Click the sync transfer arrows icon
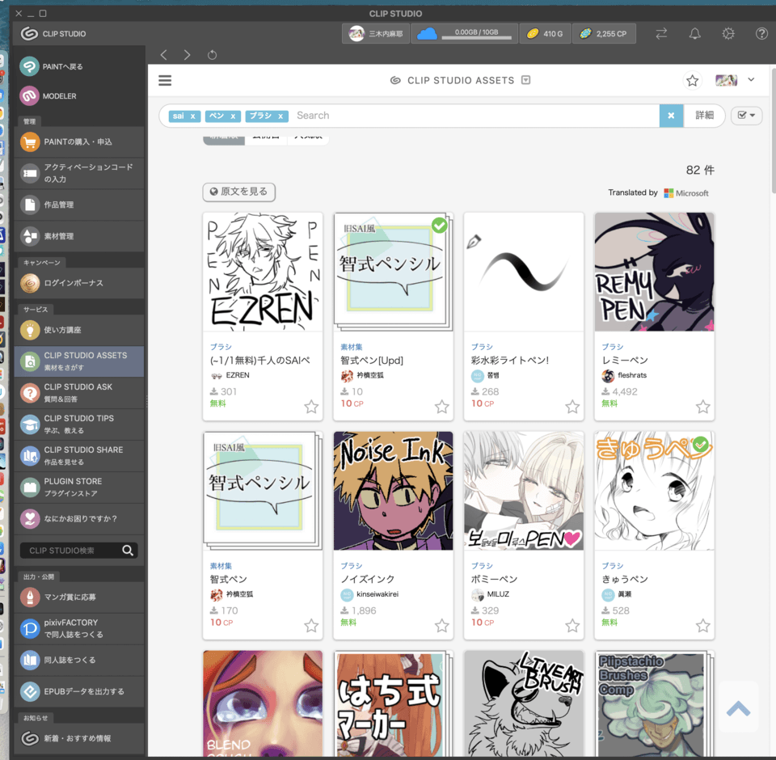Image resolution: width=776 pixels, height=760 pixels. (x=661, y=34)
